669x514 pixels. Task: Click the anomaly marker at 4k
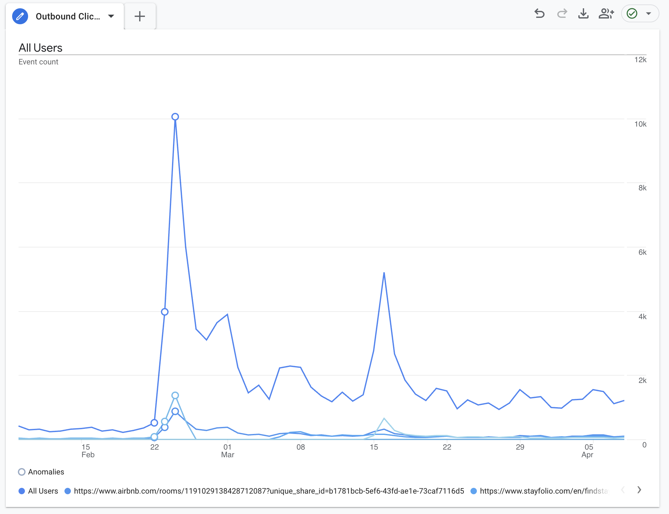(165, 312)
